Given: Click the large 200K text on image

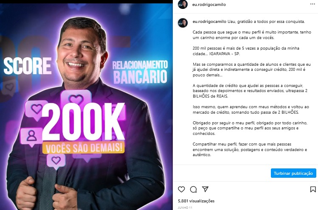Looking at the screenshot, I should click(83, 122).
